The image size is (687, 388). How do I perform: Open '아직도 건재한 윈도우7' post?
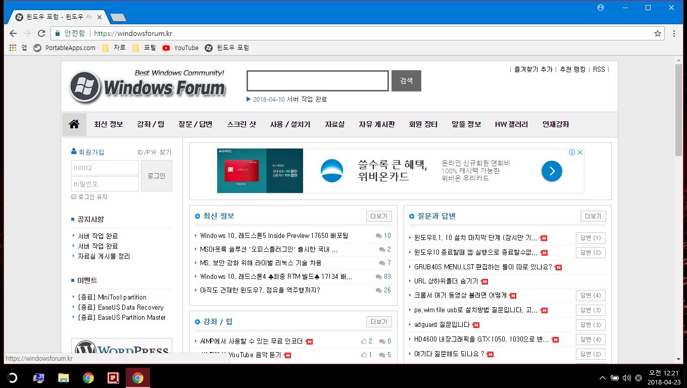(260, 290)
